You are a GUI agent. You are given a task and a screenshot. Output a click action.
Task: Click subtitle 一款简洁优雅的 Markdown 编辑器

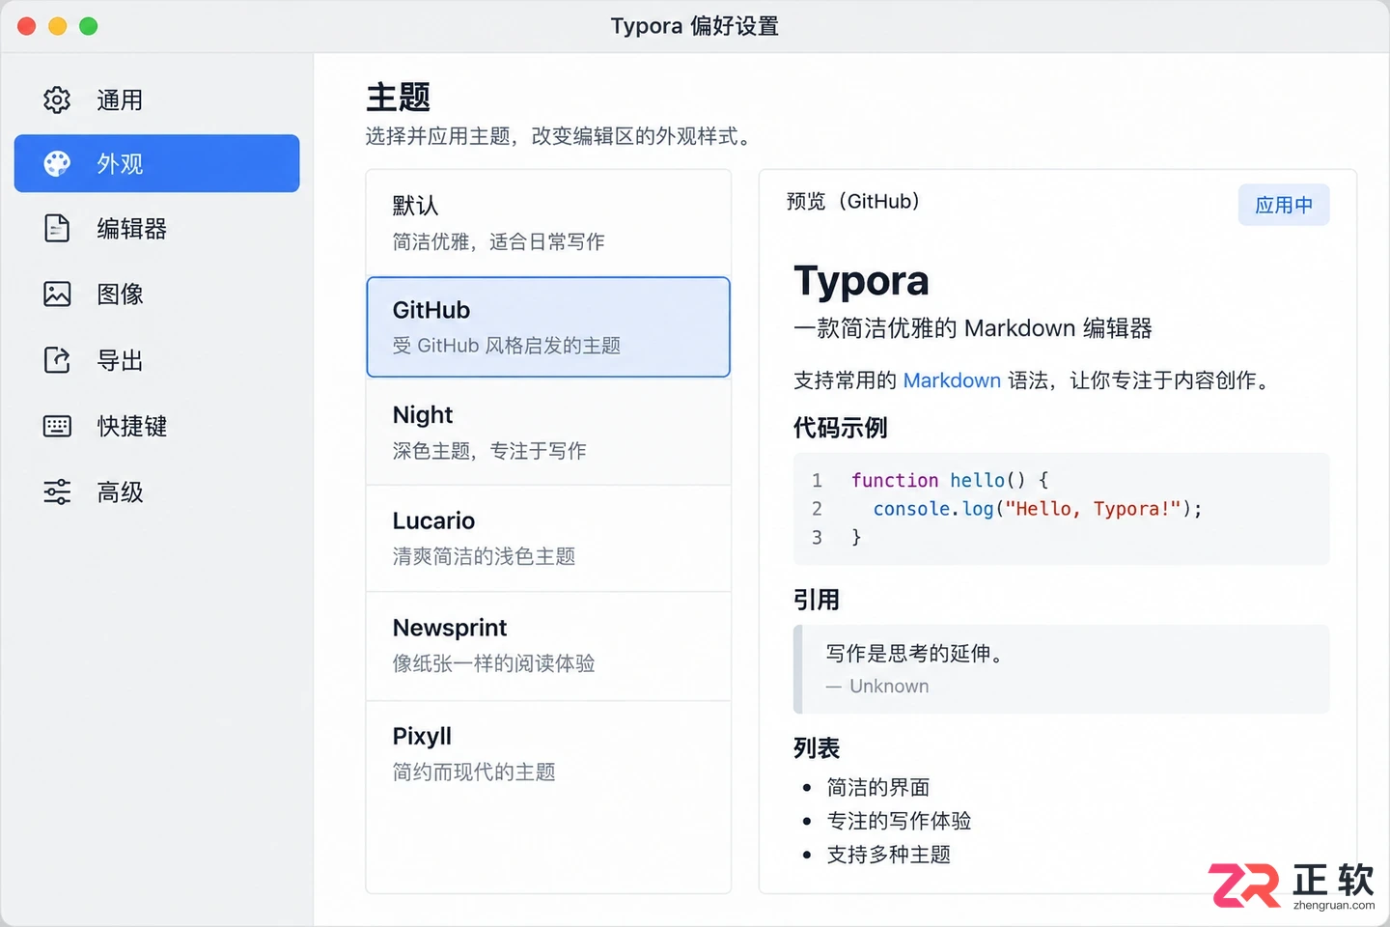pyautogui.click(x=973, y=328)
